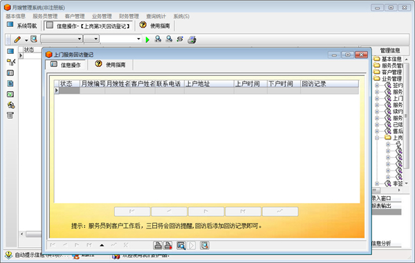Click the green chart icon in left sidebar
The width and height of the screenshot is (415, 263).
click(x=10, y=95)
